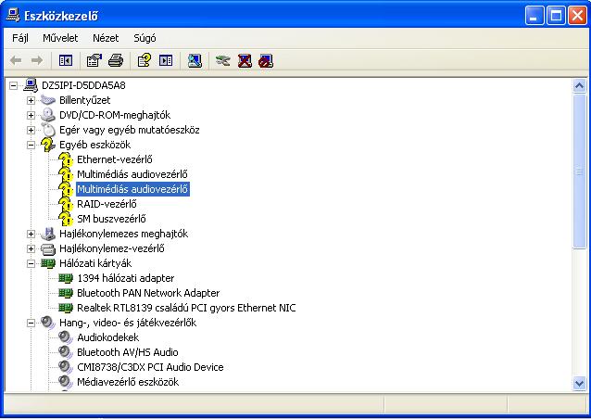Click the scrollbar down arrow
591x419 pixels.
coord(579,384)
